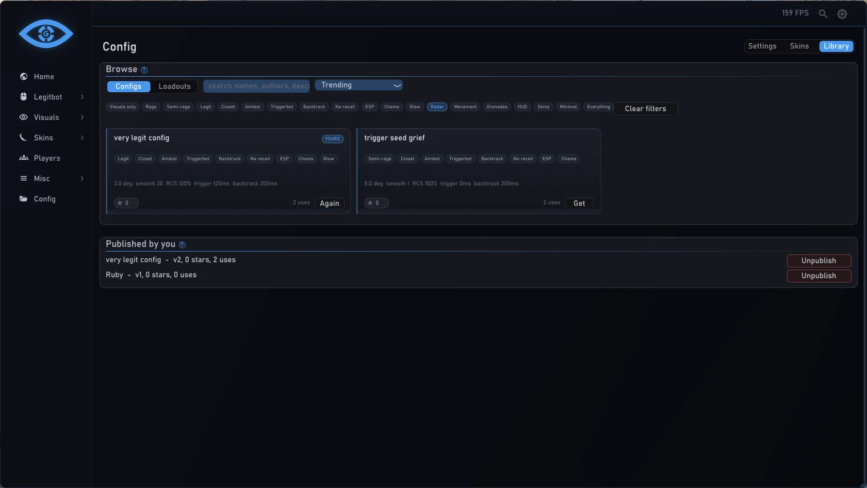Toggle the Movement filter tag
Viewport: 867px width, 488px height.
coord(465,107)
